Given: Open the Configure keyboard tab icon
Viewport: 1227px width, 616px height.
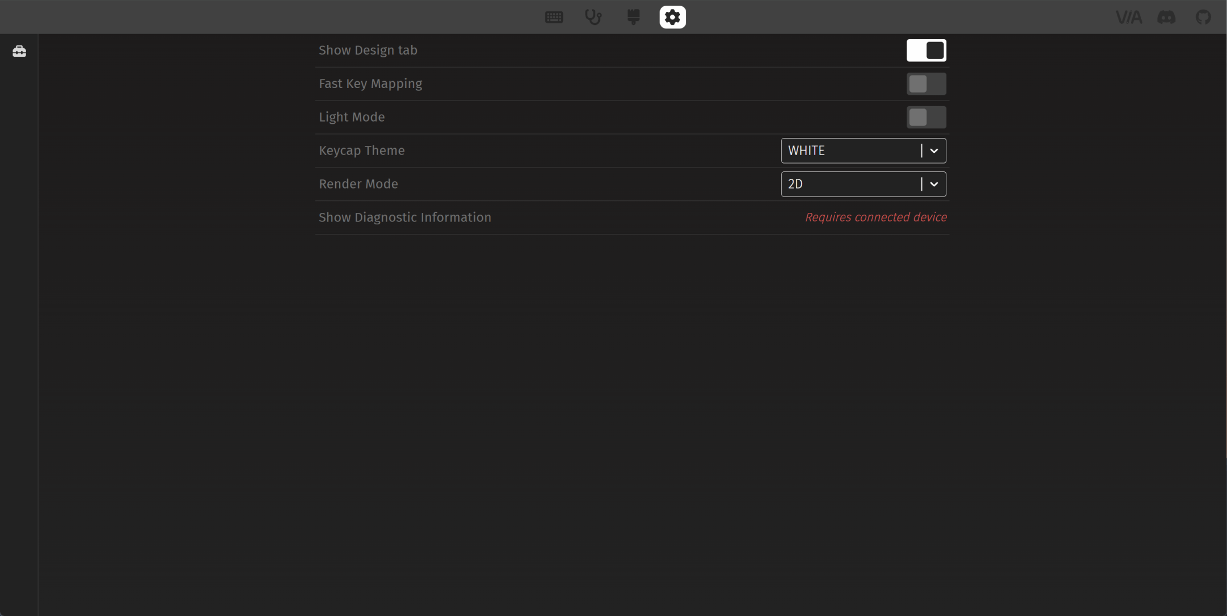Looking at the screenshot, I should click(x=554, y=17).
